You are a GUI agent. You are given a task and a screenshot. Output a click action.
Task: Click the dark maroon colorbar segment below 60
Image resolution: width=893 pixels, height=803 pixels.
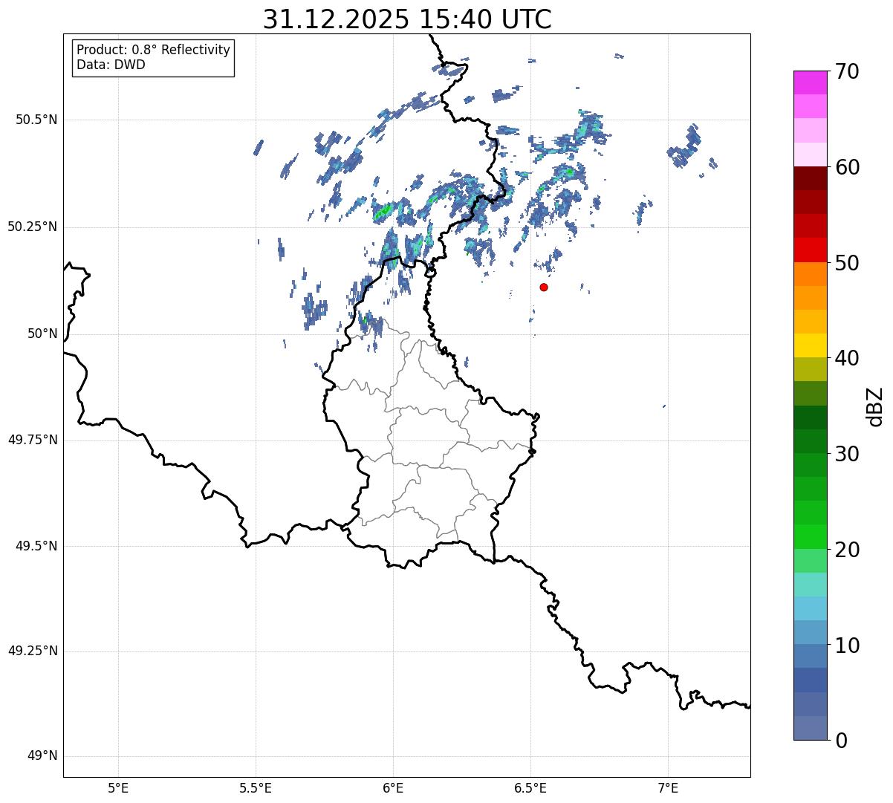click(811, 178)
